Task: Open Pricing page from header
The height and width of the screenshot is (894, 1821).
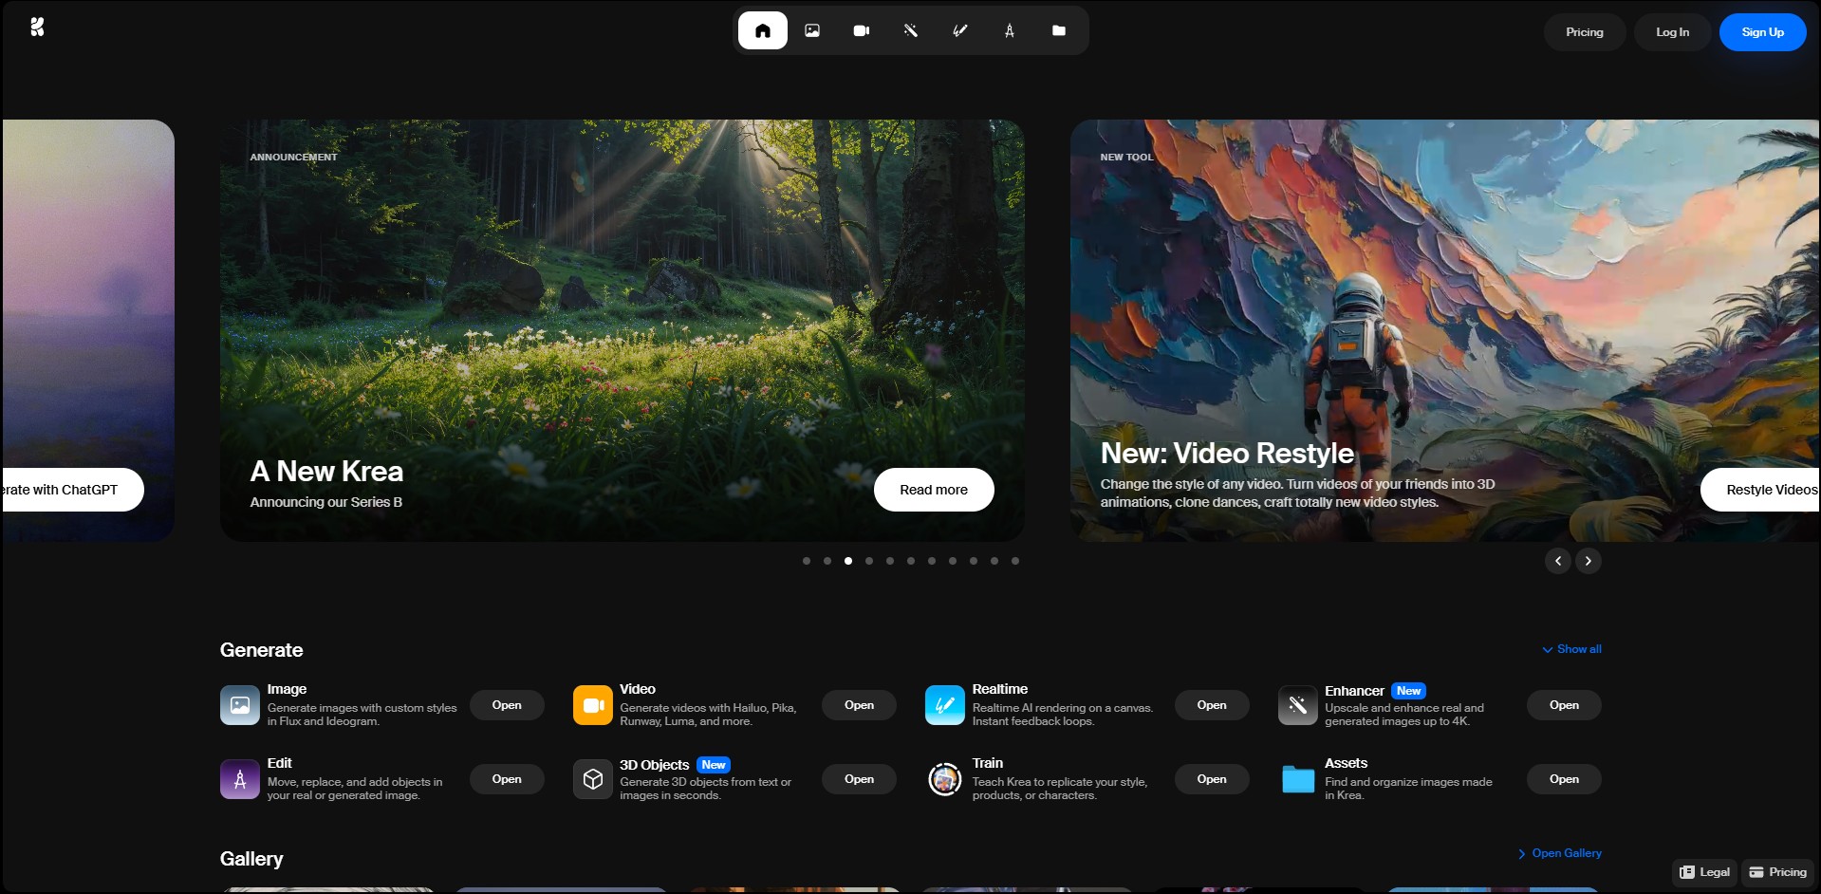Action: pos(1585,32)
